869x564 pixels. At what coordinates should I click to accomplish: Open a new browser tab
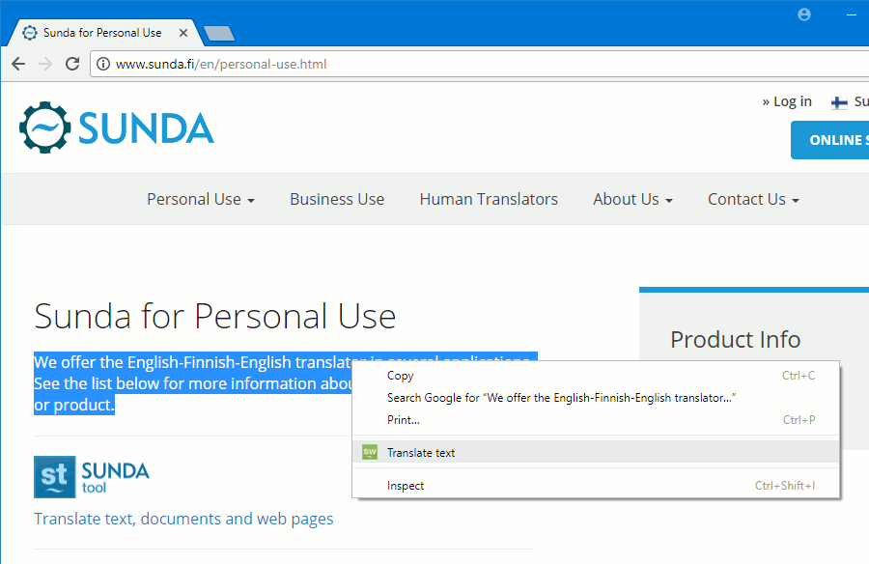(x=219, y=34)
